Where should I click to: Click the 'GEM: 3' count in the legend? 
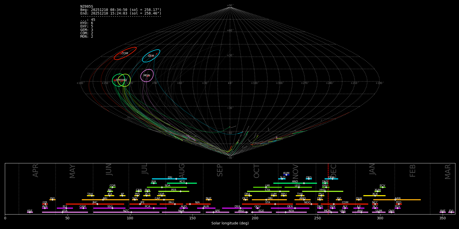coord(87,30)
